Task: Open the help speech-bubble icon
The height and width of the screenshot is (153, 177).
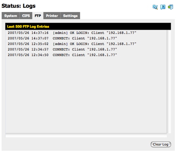Action: 163,7
